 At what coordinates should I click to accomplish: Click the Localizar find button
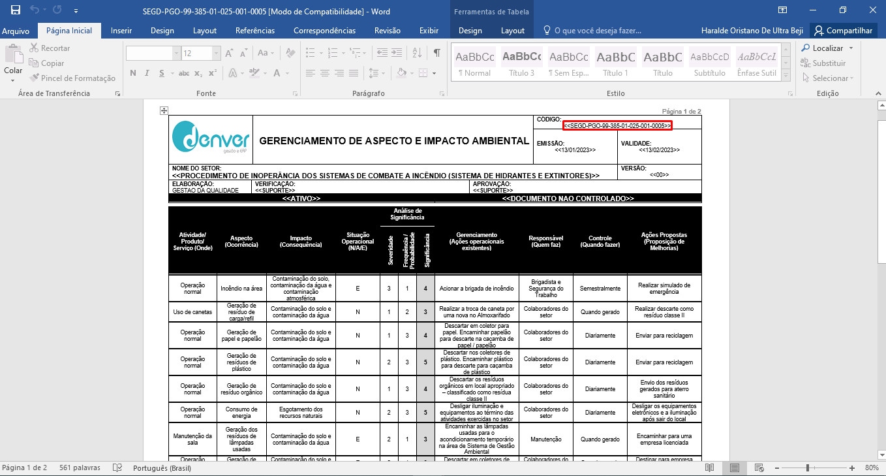(822, 48)
